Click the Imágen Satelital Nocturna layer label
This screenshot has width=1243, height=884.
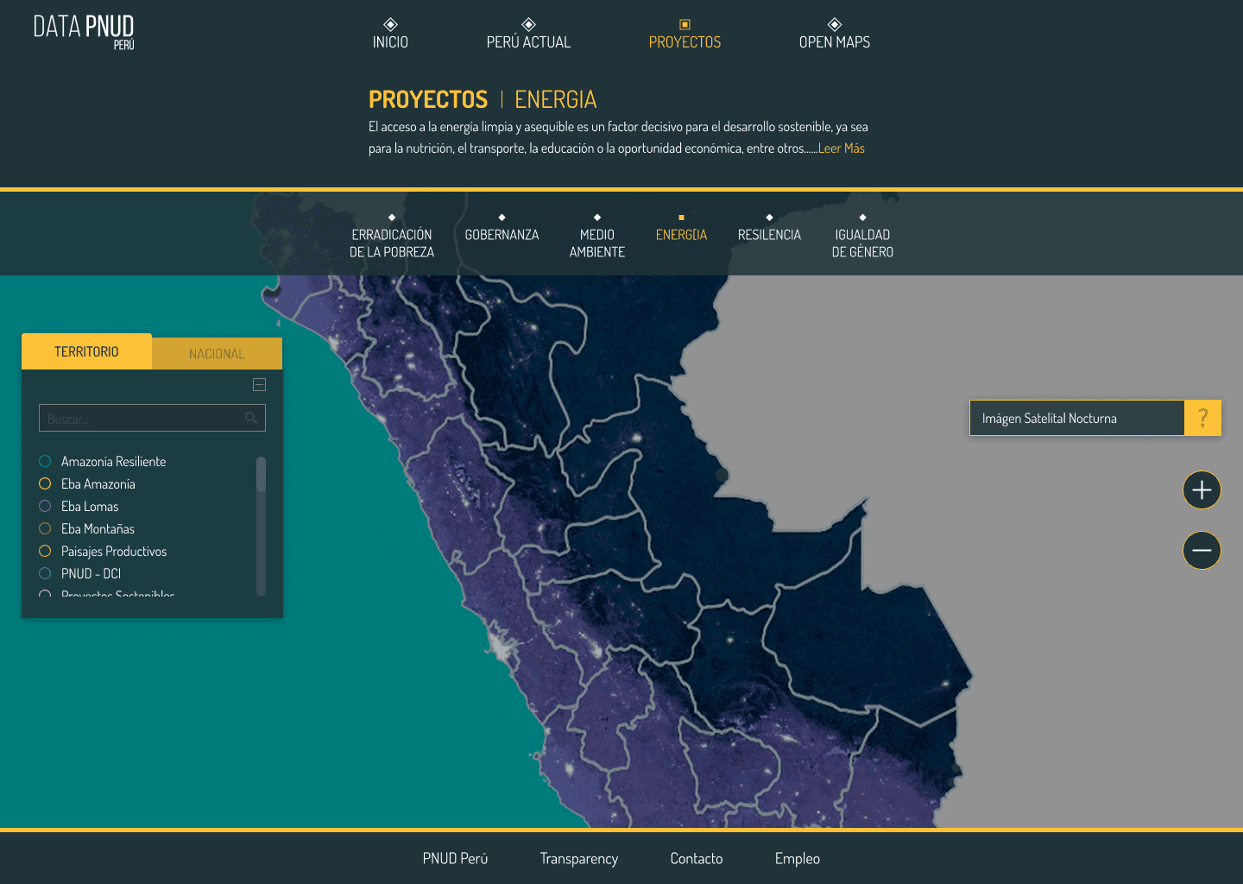coord(1050,419)
